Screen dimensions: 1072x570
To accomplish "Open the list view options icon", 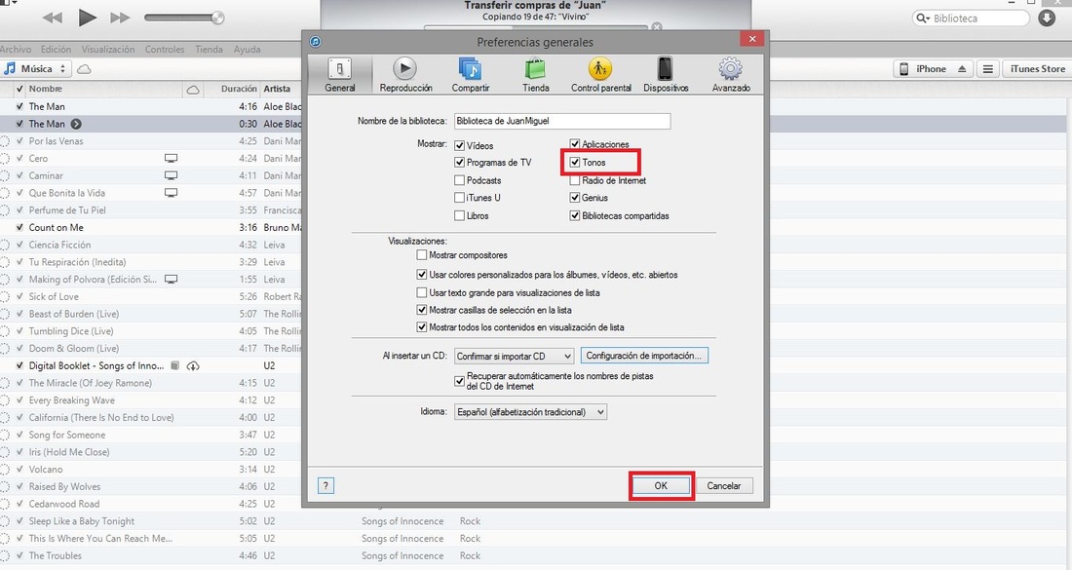I will click(987, 69).
